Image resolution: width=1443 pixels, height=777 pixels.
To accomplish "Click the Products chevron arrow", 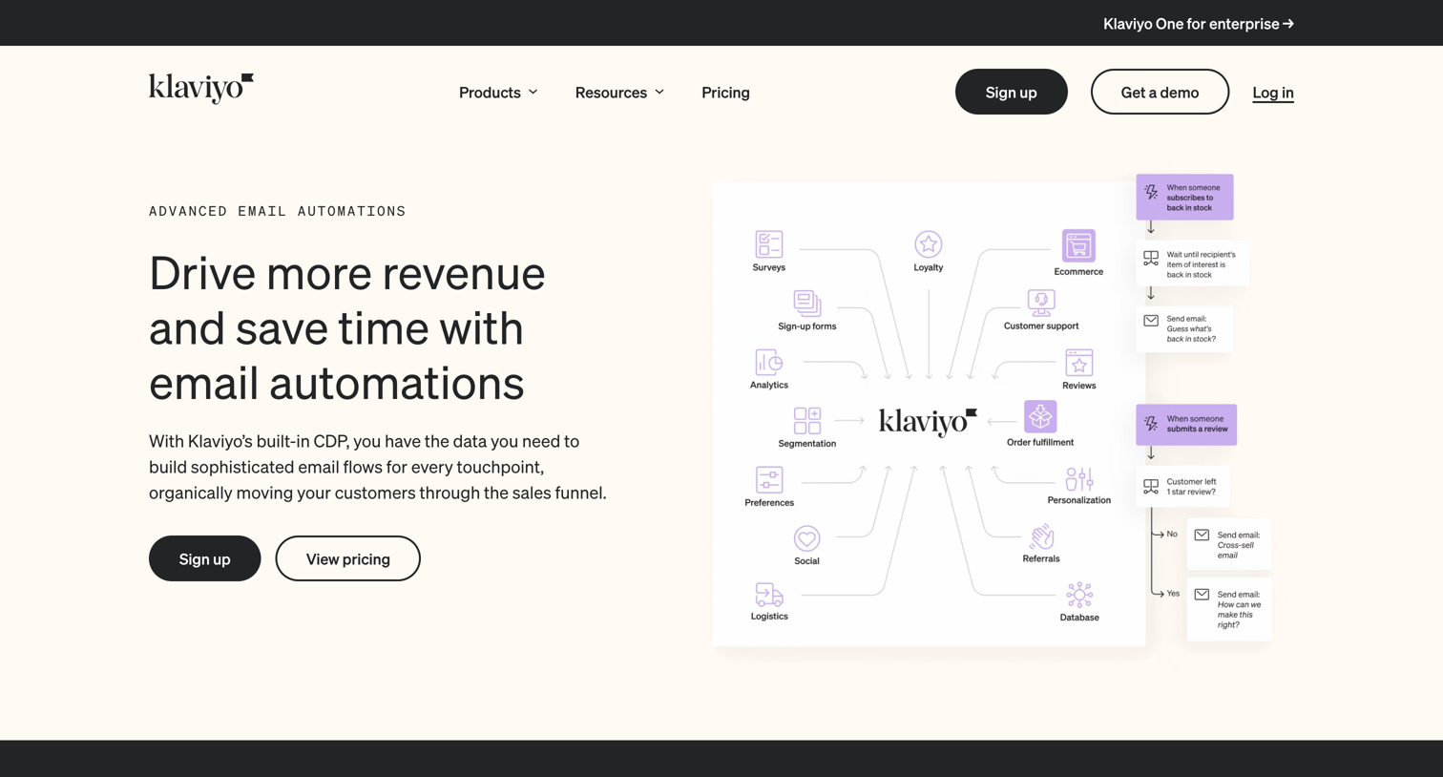I will [x=533, y=93].
